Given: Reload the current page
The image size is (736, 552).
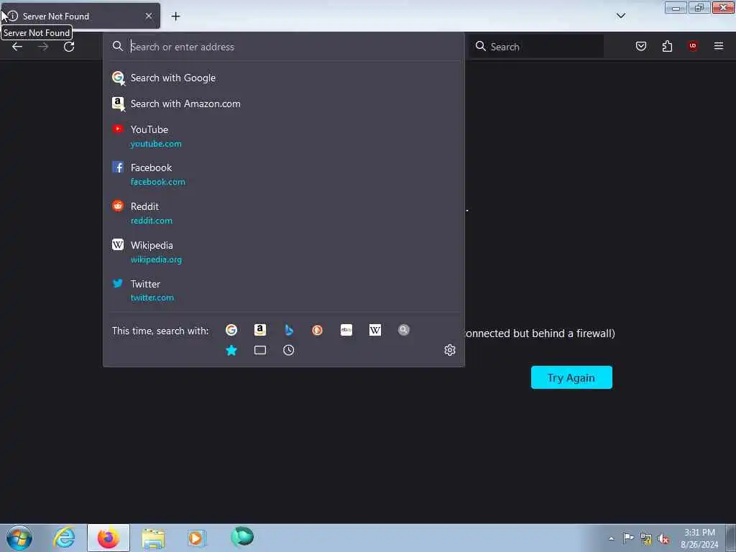Looking at the screenshot, I should point(69,47).
